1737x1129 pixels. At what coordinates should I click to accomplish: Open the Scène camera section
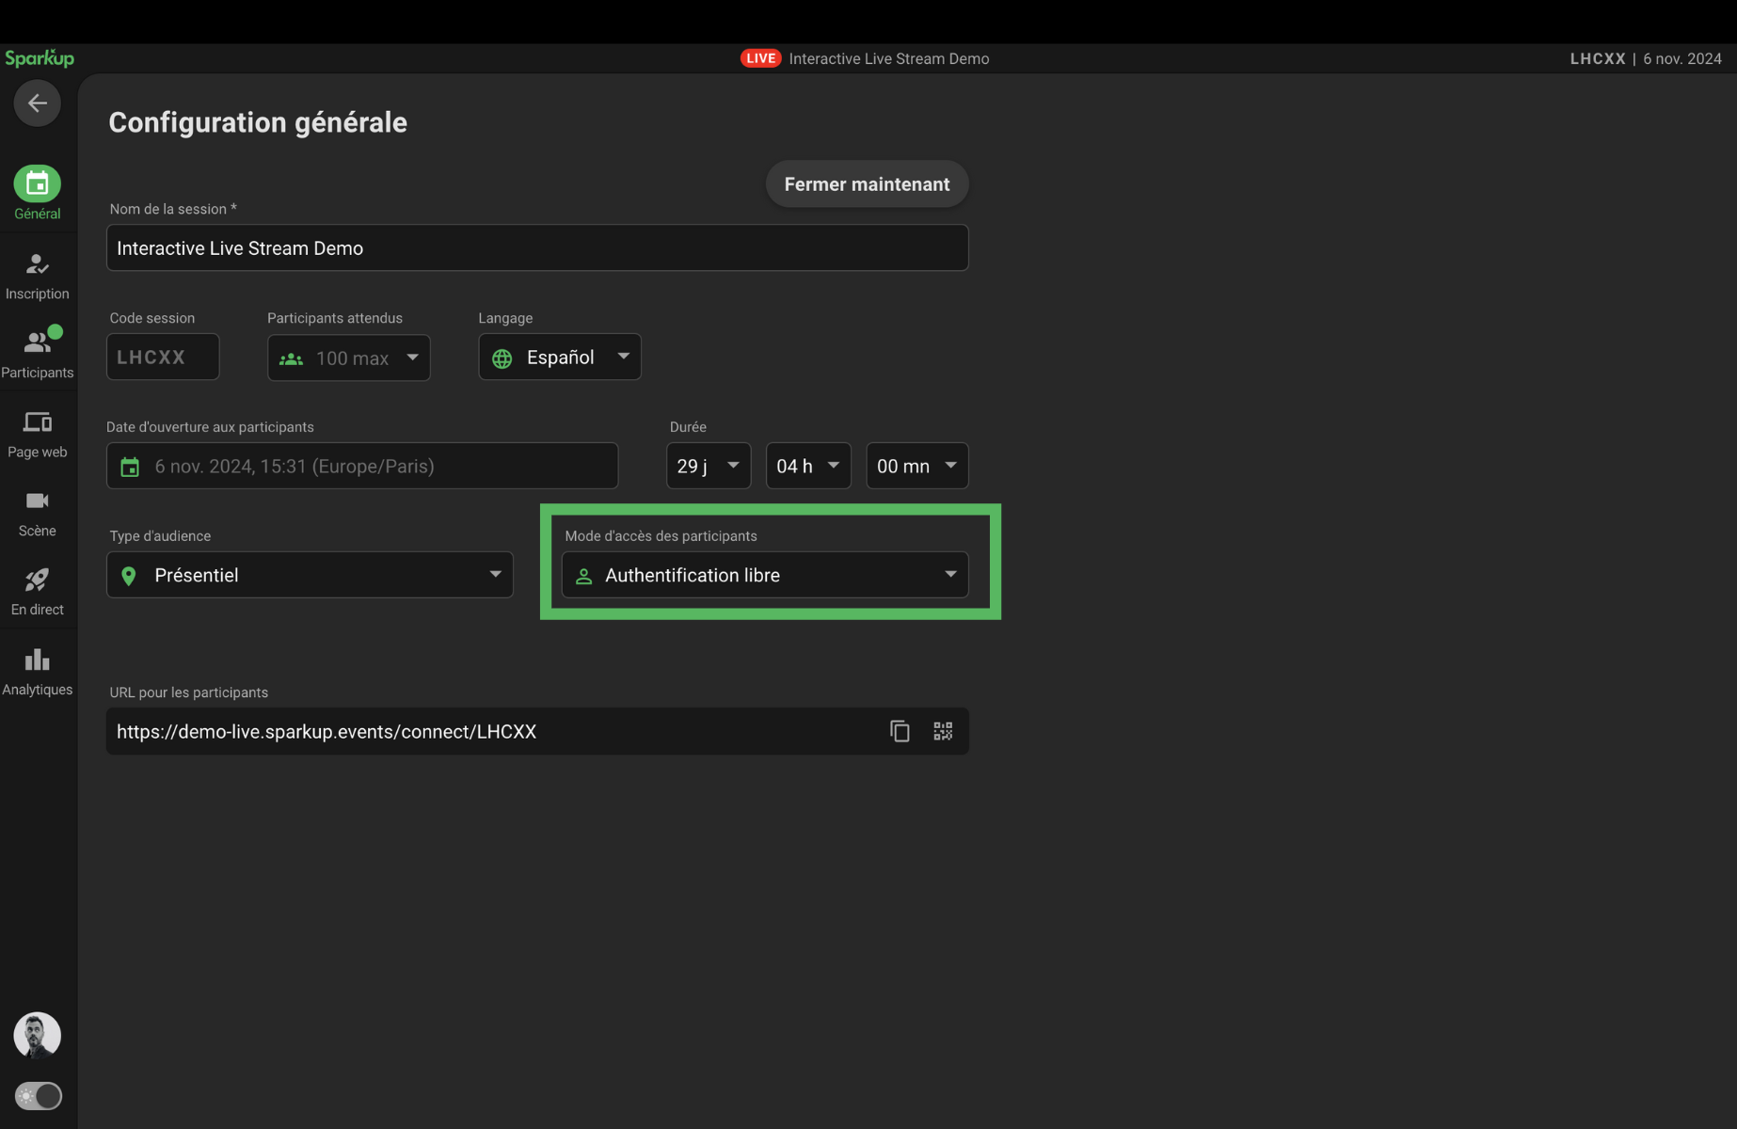point(37,513)
